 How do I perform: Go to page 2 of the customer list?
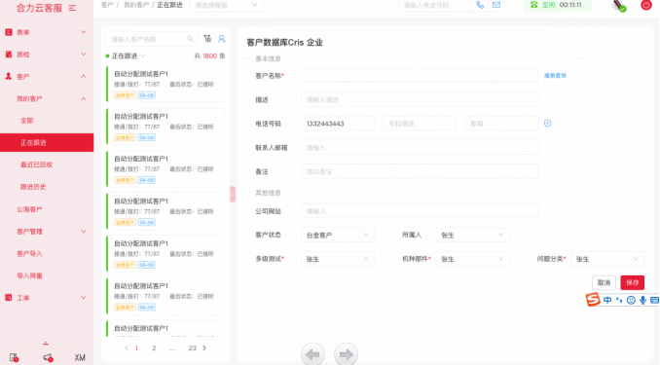(x=154, y=348)
